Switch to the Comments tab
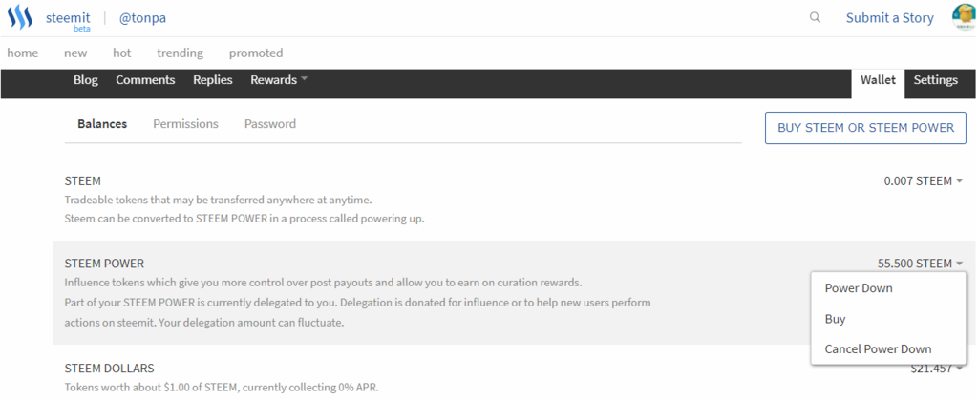Viewport: 978px width, 401px height. pyautogui.click(x=145, y=80)
